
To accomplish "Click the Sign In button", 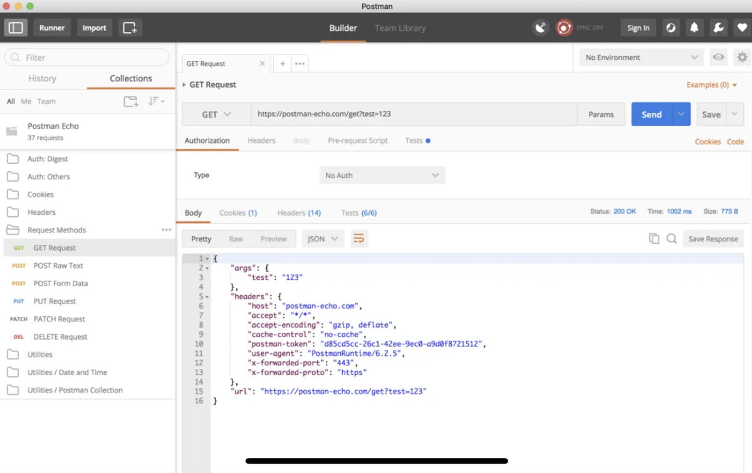I will click(638, 28).
